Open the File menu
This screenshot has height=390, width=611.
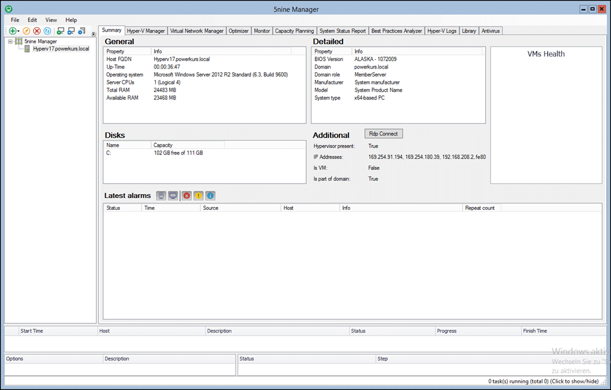(15, 20)
